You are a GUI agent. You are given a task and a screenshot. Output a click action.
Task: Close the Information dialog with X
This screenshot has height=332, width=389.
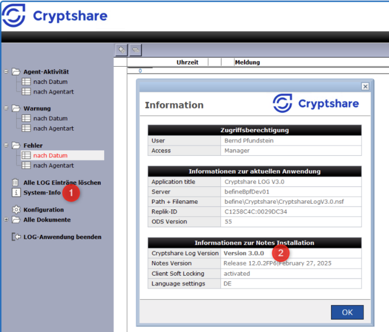pyautogui.click(x=365, y=86)
